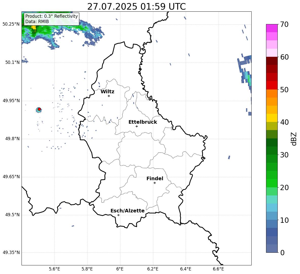Click the cross marker below Ettelbruck
The width and height of the screenshot is (300, 274).
[x=137, y=126]
